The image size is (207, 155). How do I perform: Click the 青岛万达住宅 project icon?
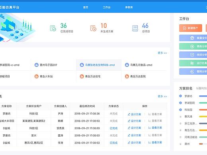point(82,76)
